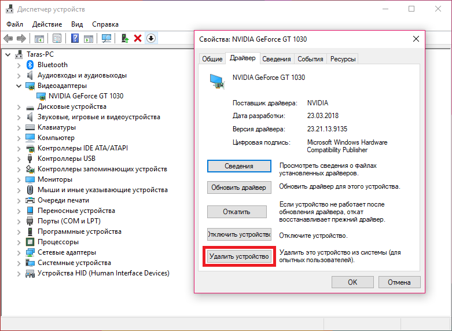This screenshot has width=452, height=331.
Task: Click driver version 23.21.13.9135 text
Action: point(327,129)
